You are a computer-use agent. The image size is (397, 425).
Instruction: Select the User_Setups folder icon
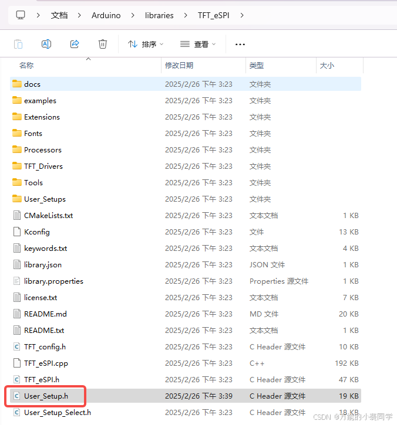(x=17, y=199)
